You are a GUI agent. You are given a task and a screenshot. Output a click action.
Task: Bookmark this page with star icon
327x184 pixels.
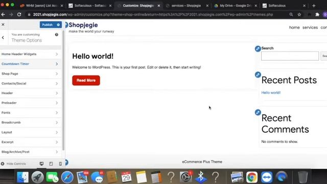point(299,14)
